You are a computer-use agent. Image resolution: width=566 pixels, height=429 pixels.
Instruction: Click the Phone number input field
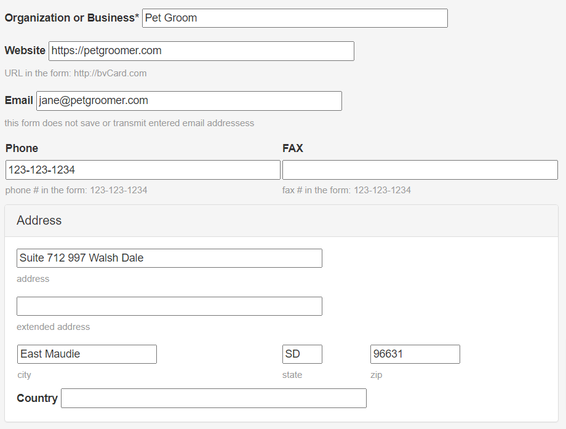pyautogui.click(x=142, y=169)
